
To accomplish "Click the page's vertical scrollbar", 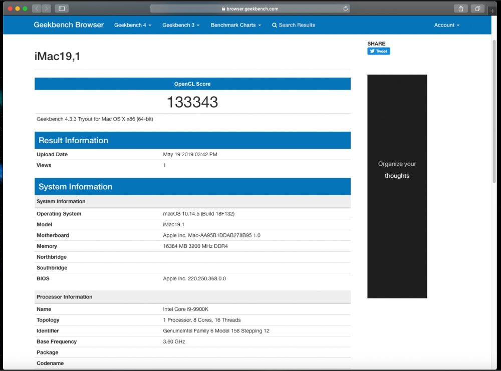I will pyautogui.click(x=494, y=111).
